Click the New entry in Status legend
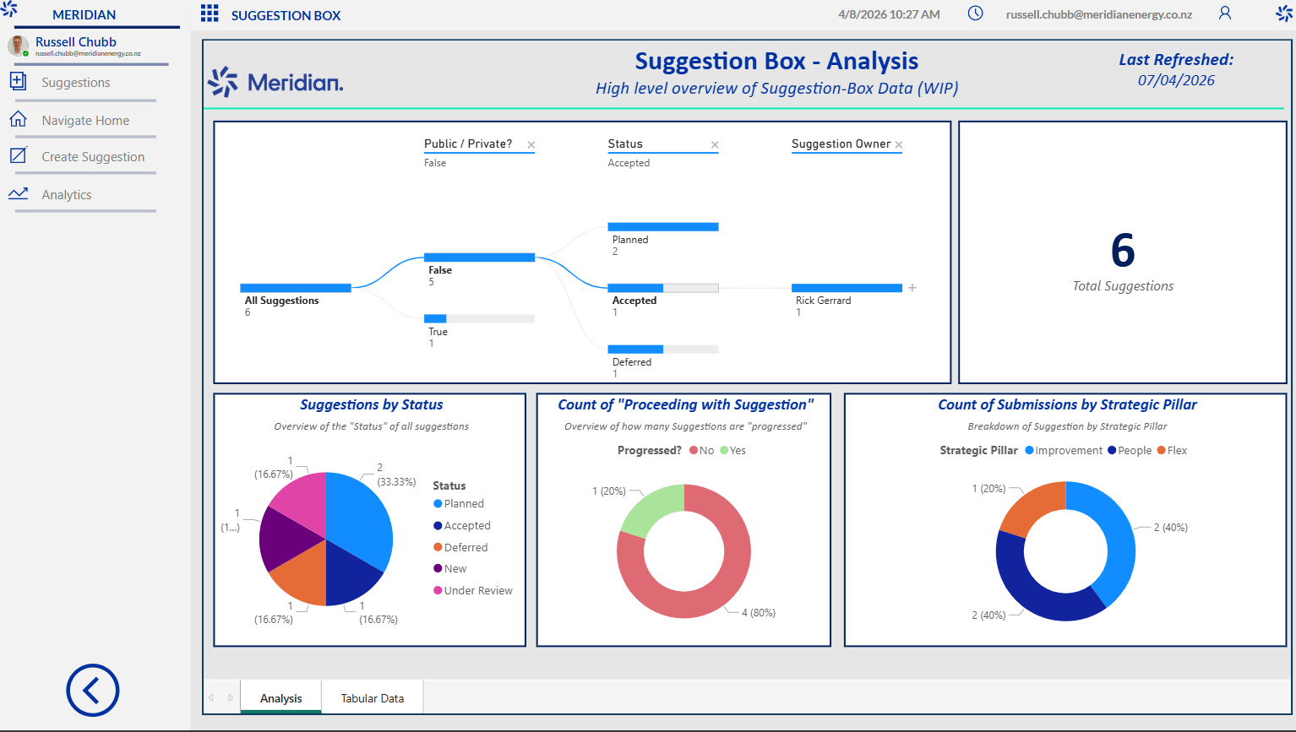This screenshot has height=732, width=1296. [450, 569]
